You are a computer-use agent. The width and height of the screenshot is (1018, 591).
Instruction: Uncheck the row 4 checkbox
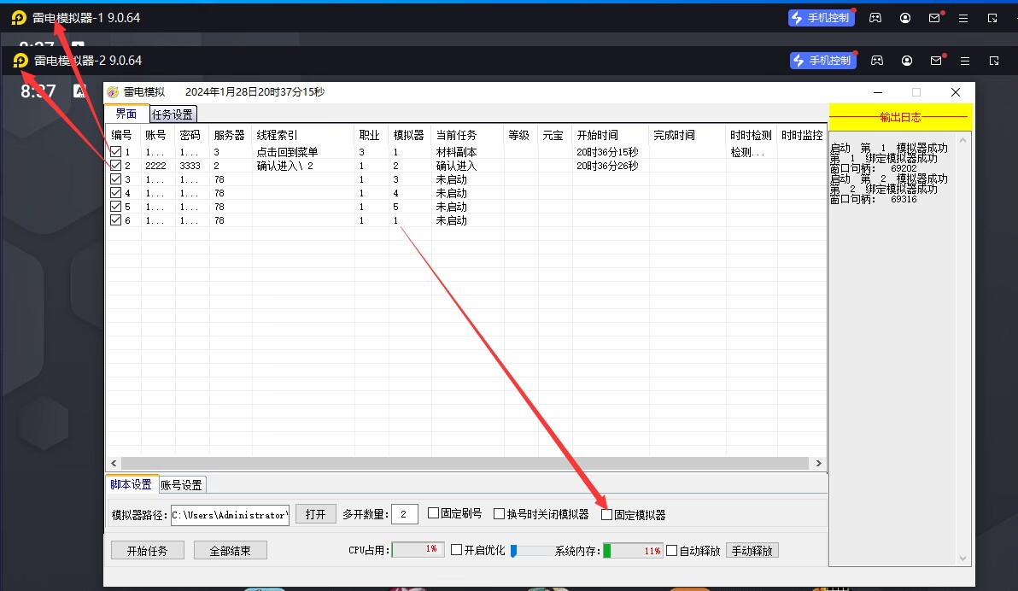click(x=115, y=192)
